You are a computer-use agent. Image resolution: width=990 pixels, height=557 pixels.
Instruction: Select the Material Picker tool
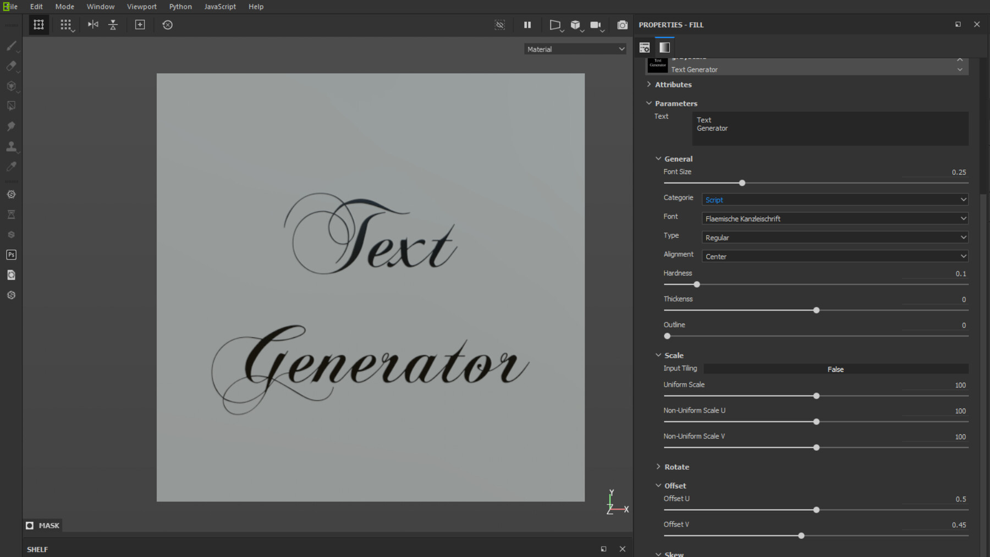pos(11,166)
